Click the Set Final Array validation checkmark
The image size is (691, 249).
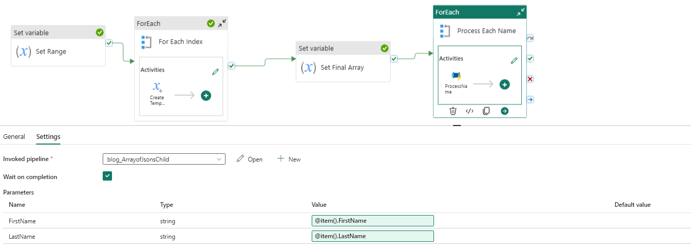click(x=384, y=48)
